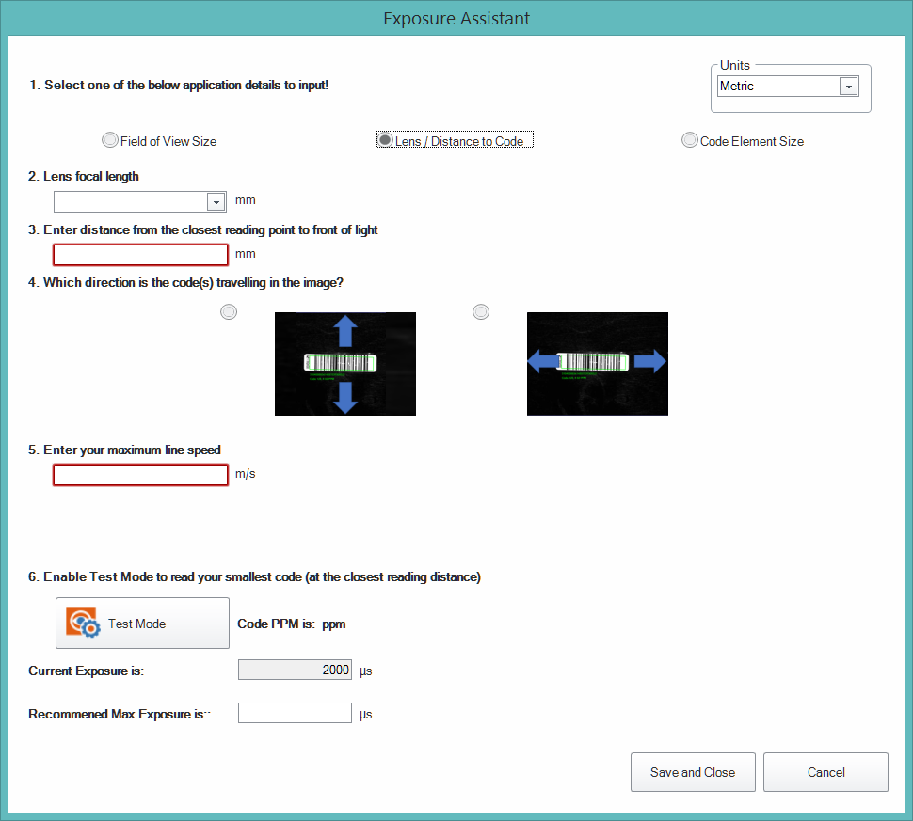Focus the distance to front of light field
Image resolution: width=913 pixels, height=821 pixels.
pos(140,255)
